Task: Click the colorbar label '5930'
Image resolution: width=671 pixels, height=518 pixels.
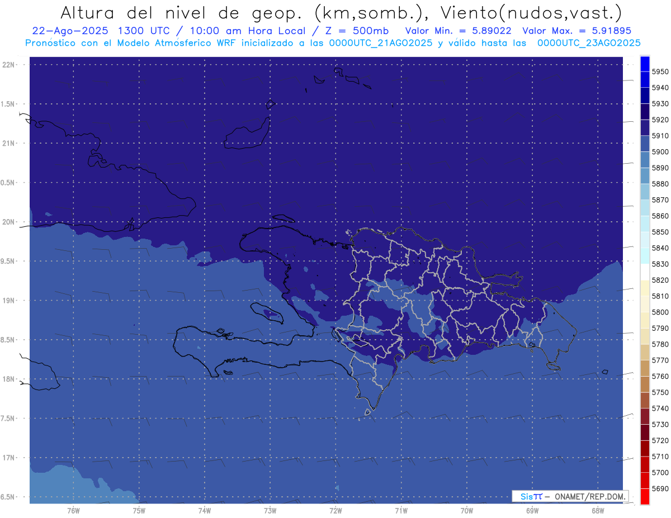Action: [x=660, y=104]
